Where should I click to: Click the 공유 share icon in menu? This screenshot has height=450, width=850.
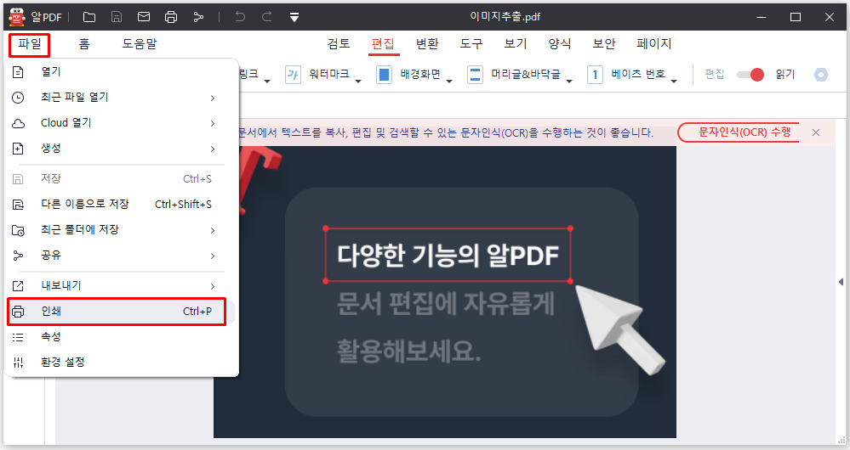[18, 256]
